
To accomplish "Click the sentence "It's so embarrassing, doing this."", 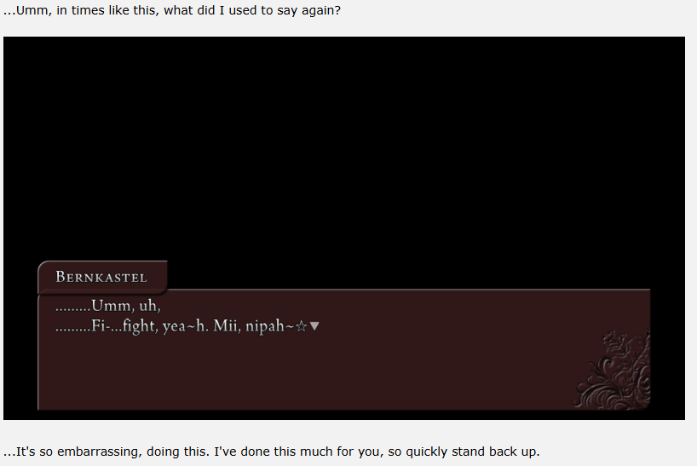I will pos(107,452).
